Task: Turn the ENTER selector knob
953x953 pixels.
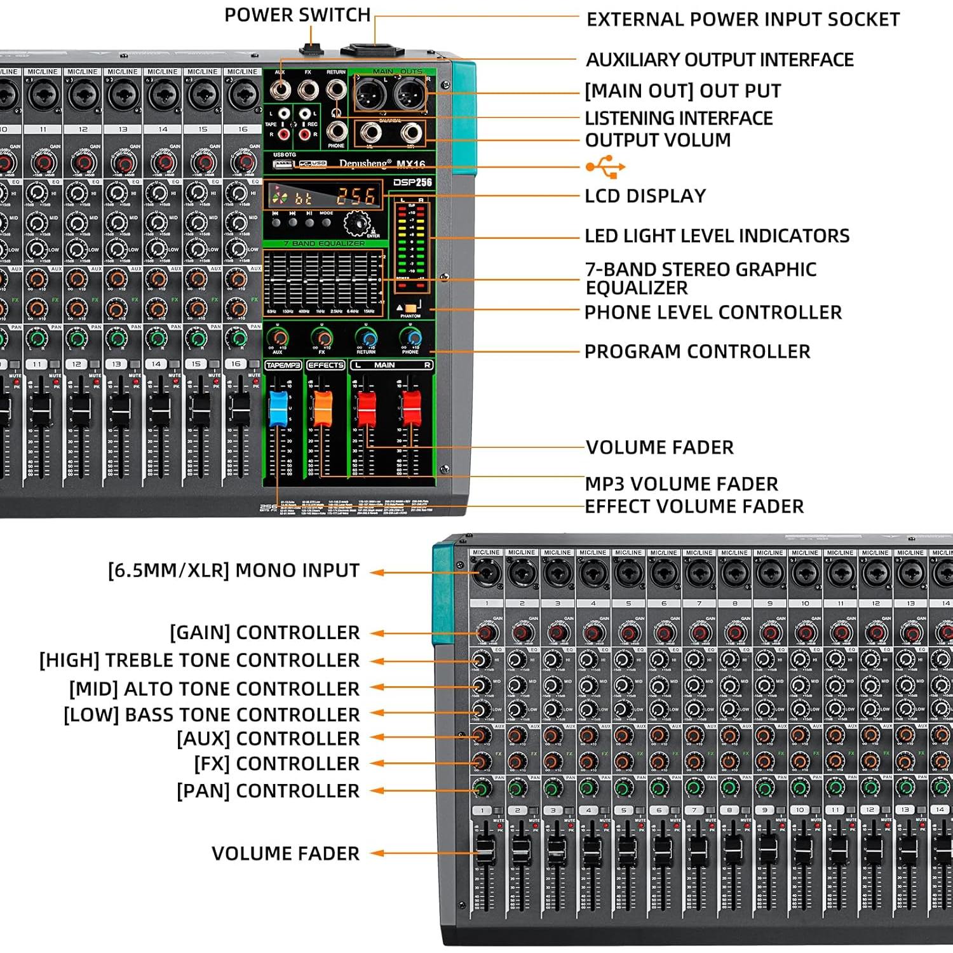Action: click(358, 225)
